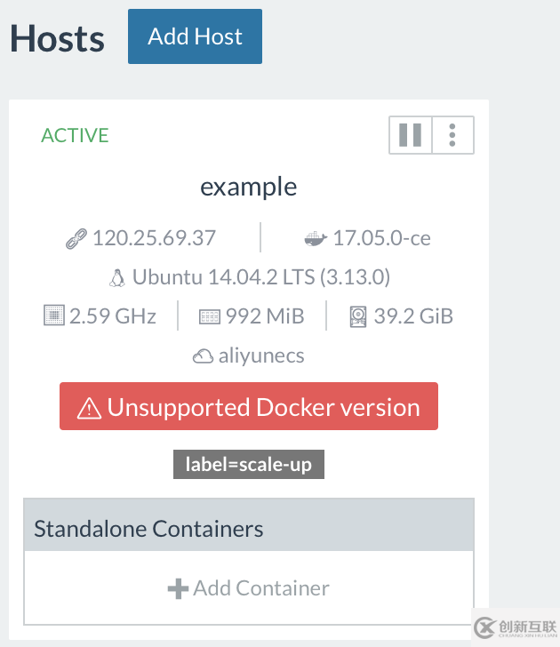Click the Standalone Containers header
The image size is (560, 647).
coord(148,529)
